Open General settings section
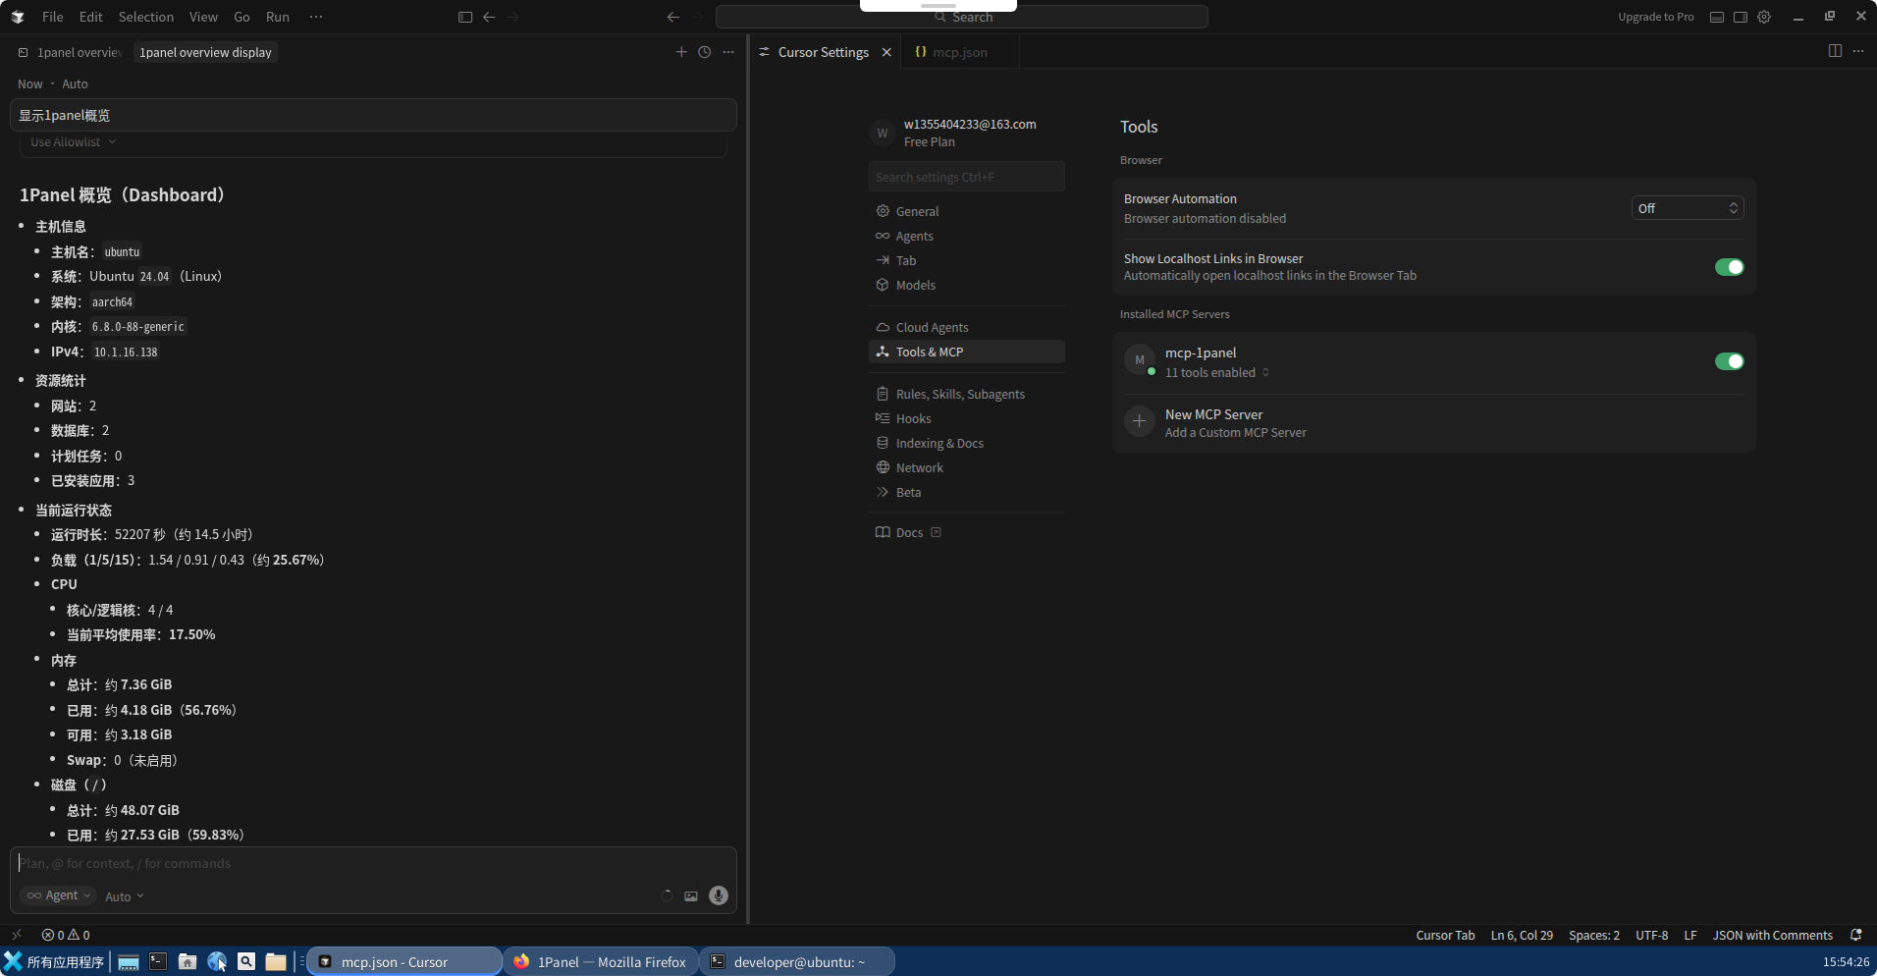Image resolution: width=1877 pixels, height=976 pixels. 966,211
